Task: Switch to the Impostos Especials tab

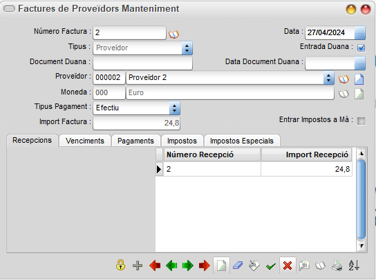Action: [x=242, y=141]
